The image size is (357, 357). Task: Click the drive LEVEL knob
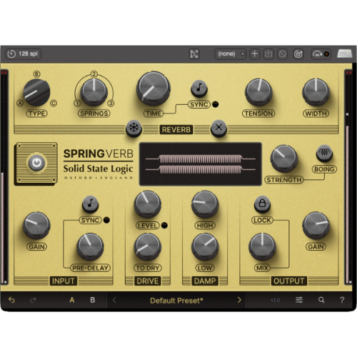click(x=148, y=204)
